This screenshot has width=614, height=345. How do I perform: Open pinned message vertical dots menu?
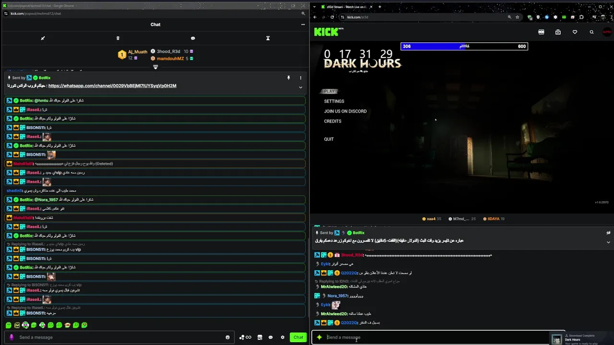click(301, 78)
